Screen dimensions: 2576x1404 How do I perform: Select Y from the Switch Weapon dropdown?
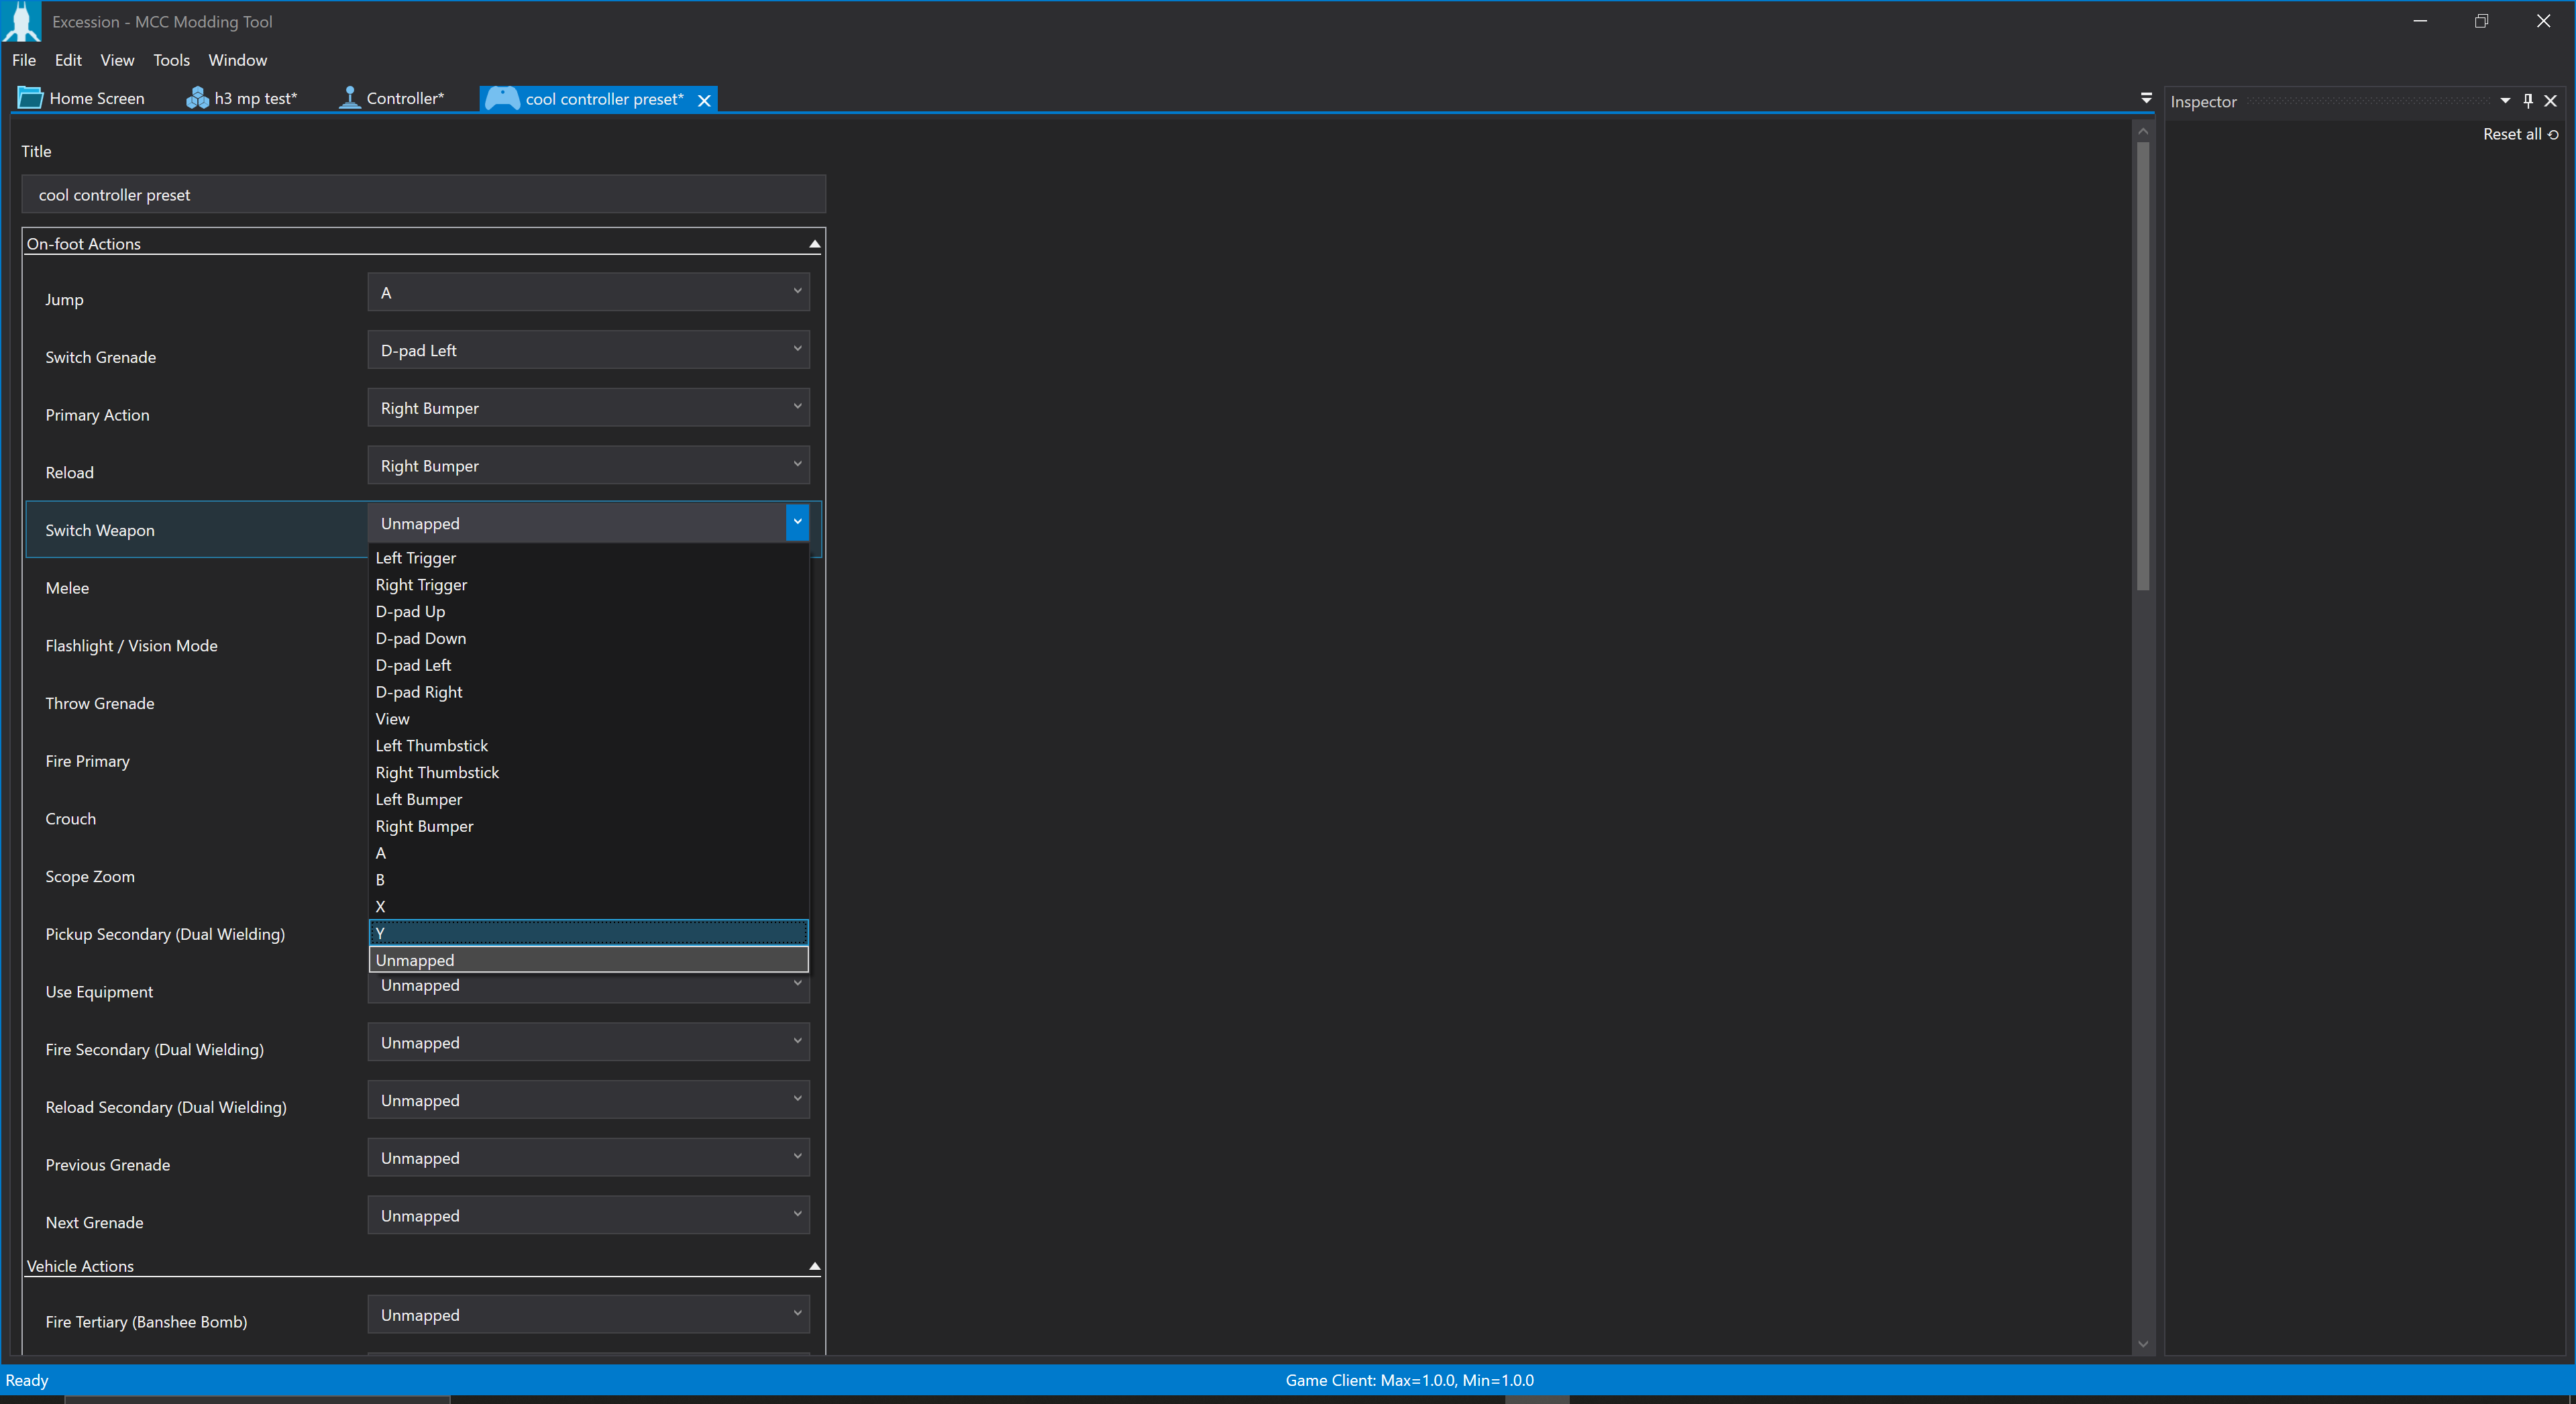[x=588, y=932]
